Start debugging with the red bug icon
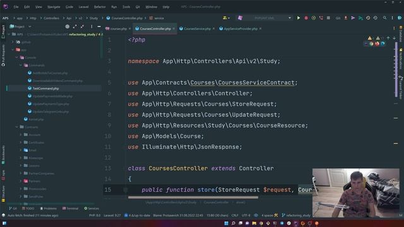This screenshot has height=227, width=404. [x=306, y=18]
